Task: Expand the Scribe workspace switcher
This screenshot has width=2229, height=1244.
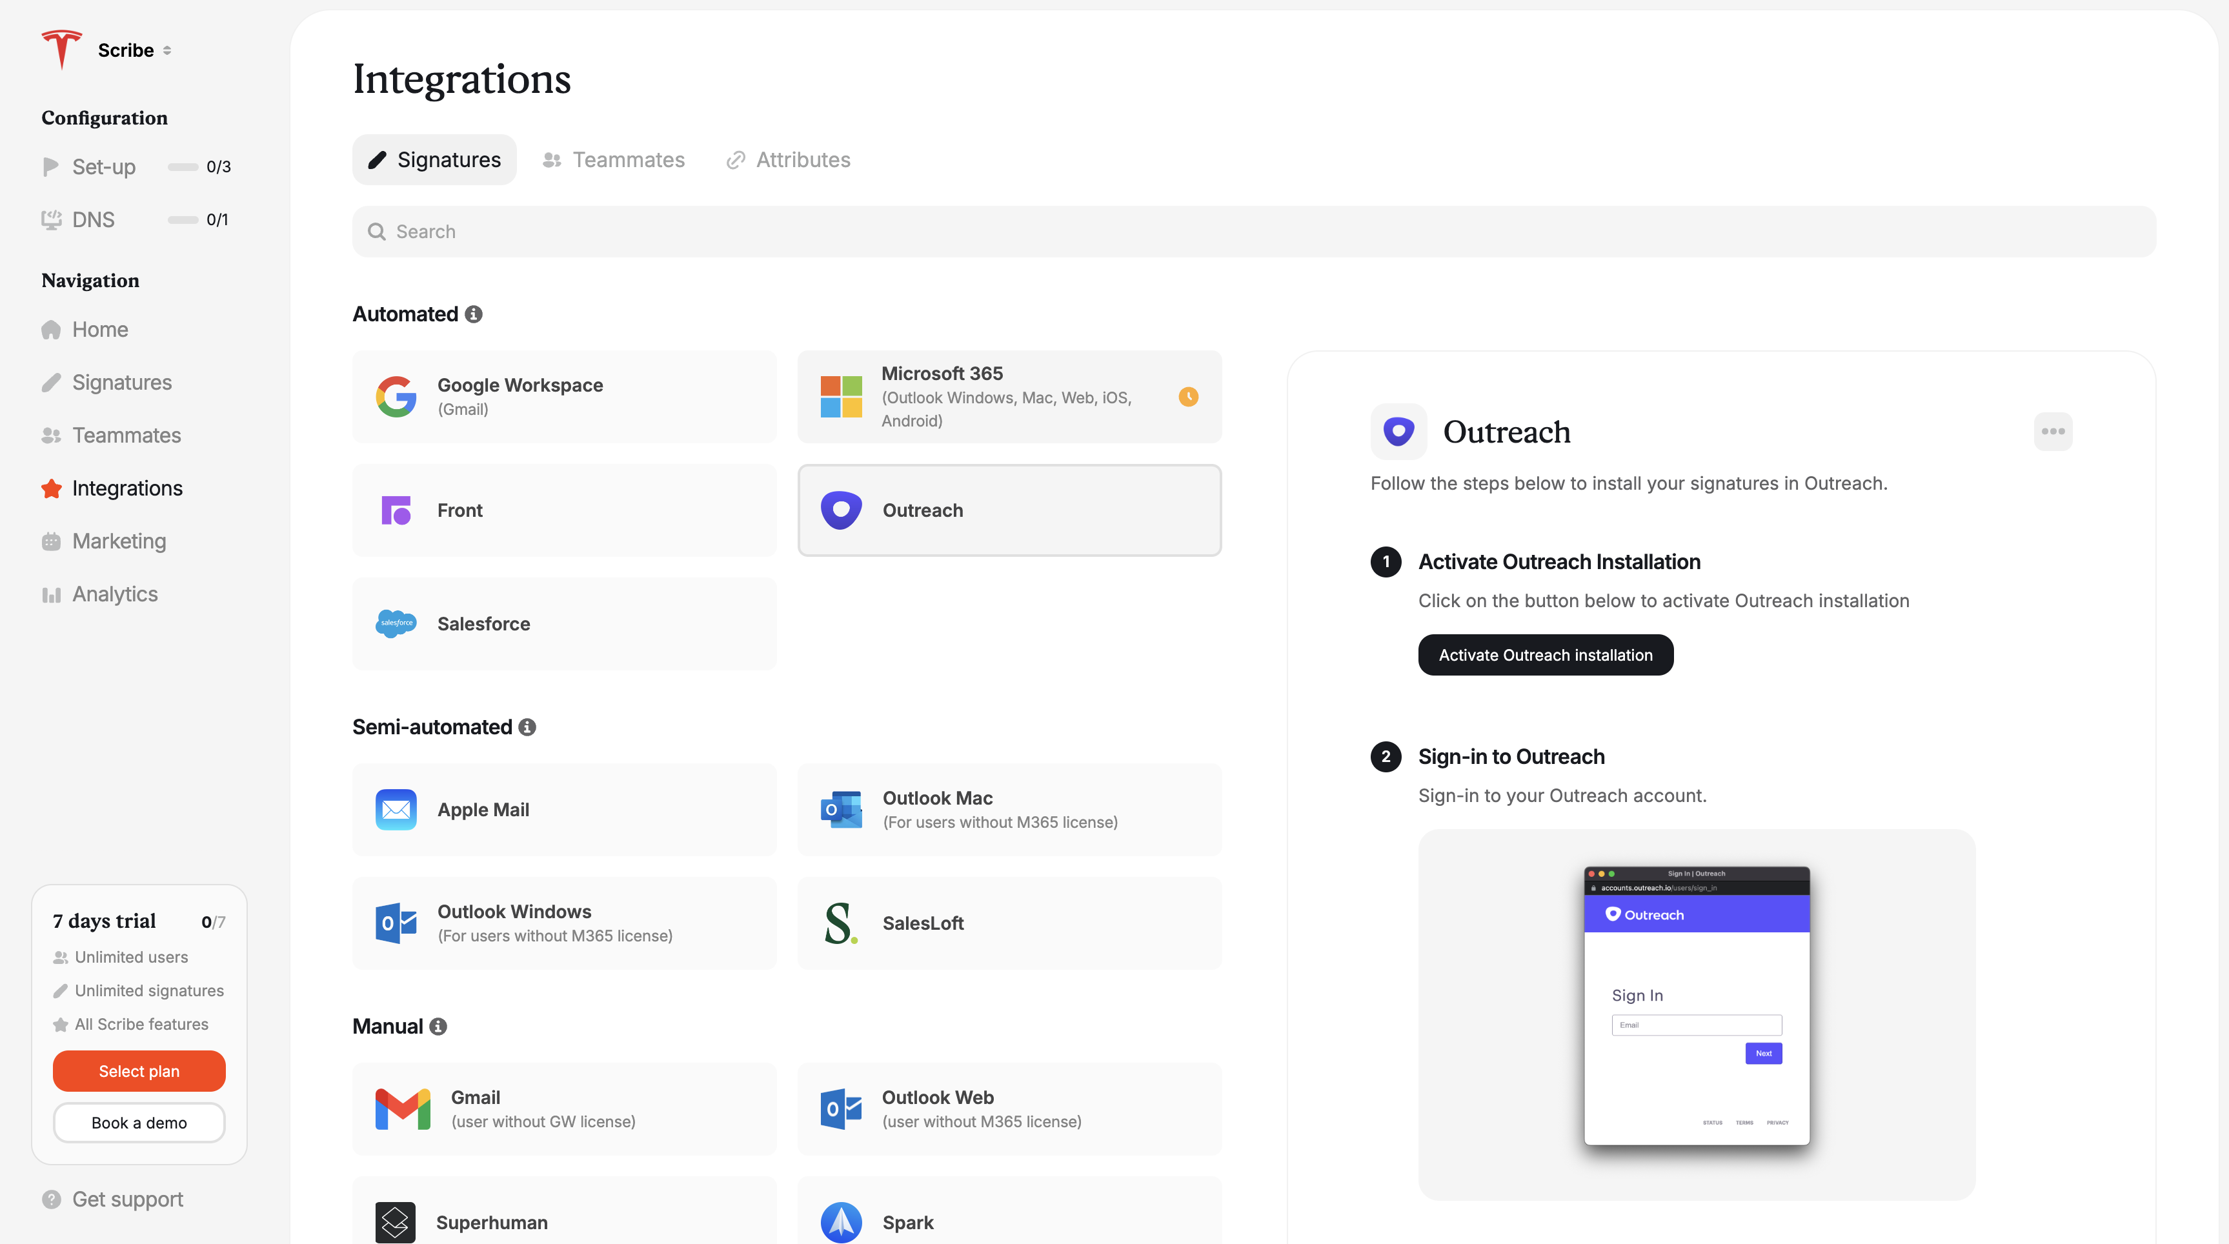Action: [x=134, y=50]
